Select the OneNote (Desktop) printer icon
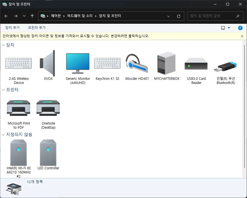Viewport: 247px width, 198px height. pos(48,108)
